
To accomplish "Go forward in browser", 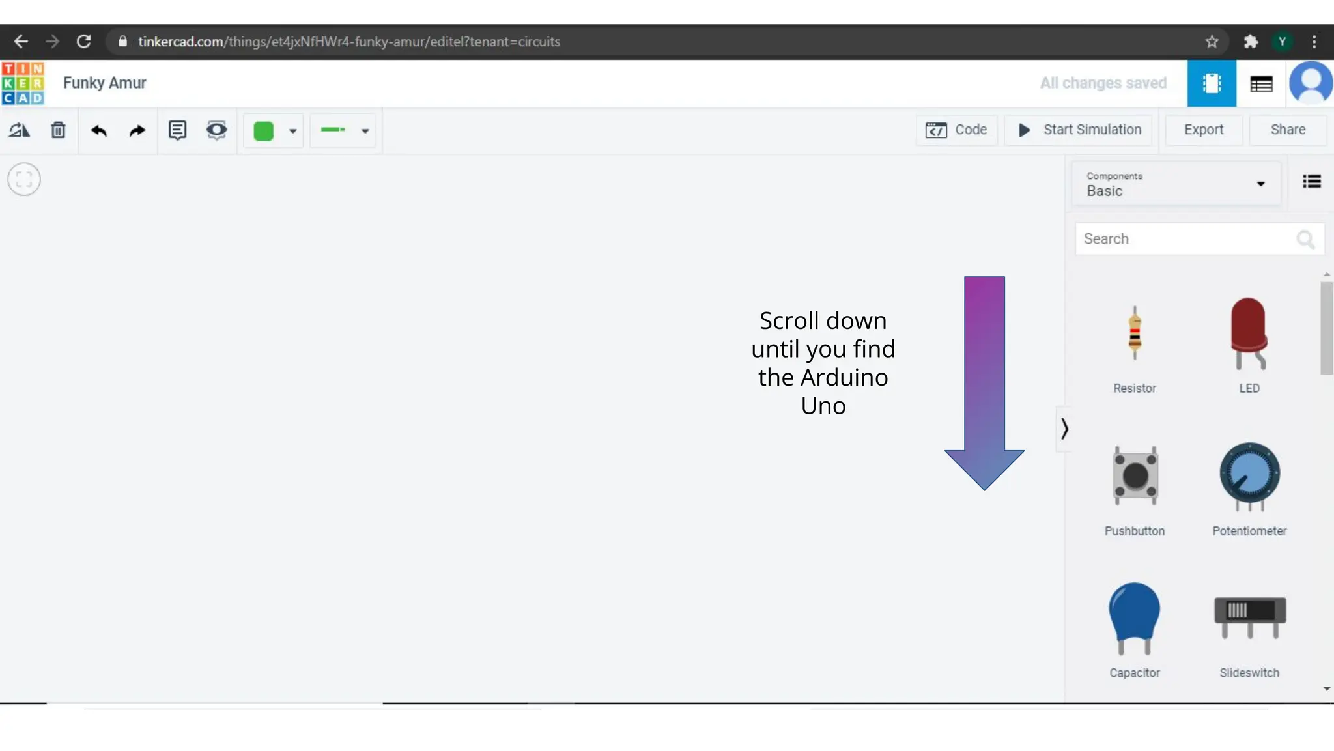I will click(52, 42).
